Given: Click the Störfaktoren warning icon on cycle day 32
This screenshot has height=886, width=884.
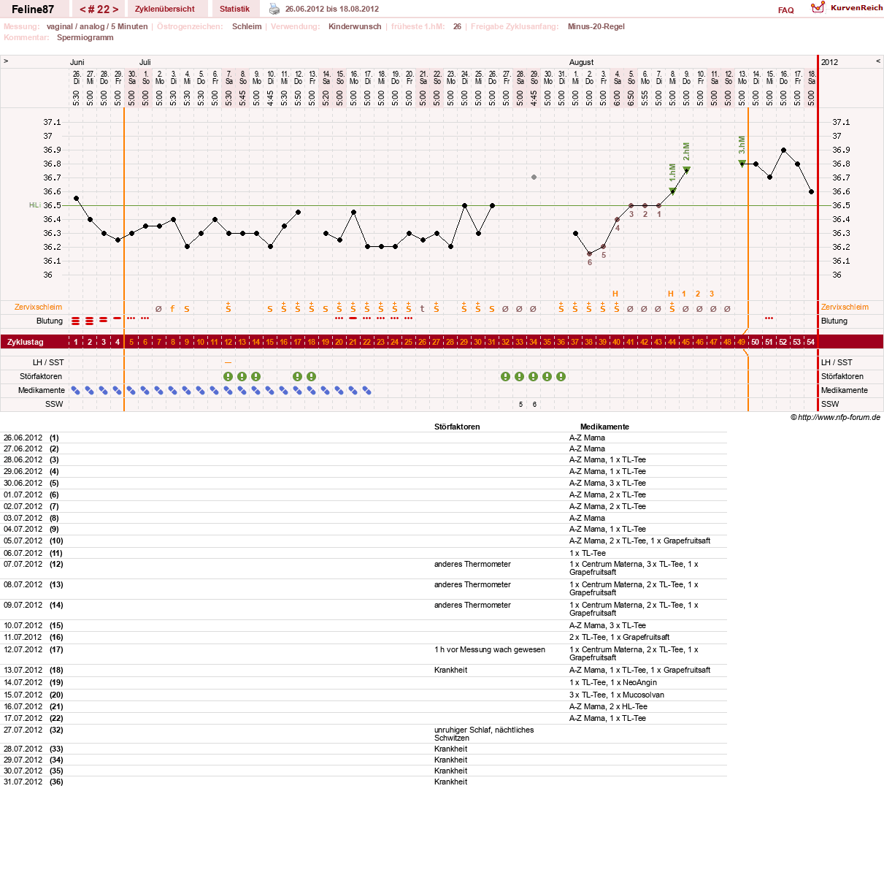Looking at the screenshot, I should (506, 377).
